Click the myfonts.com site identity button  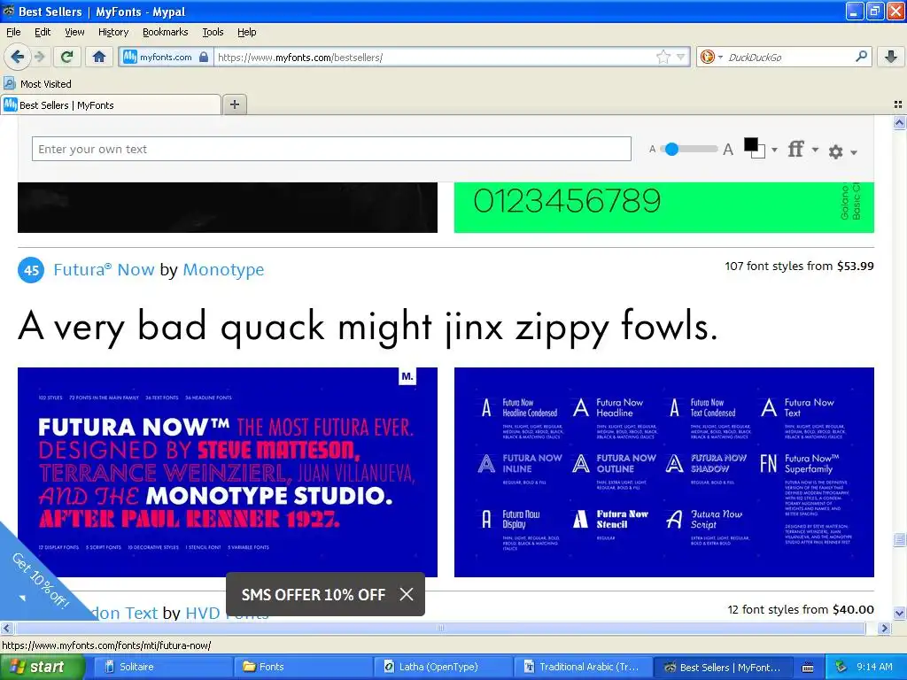[x=166, y=57]
